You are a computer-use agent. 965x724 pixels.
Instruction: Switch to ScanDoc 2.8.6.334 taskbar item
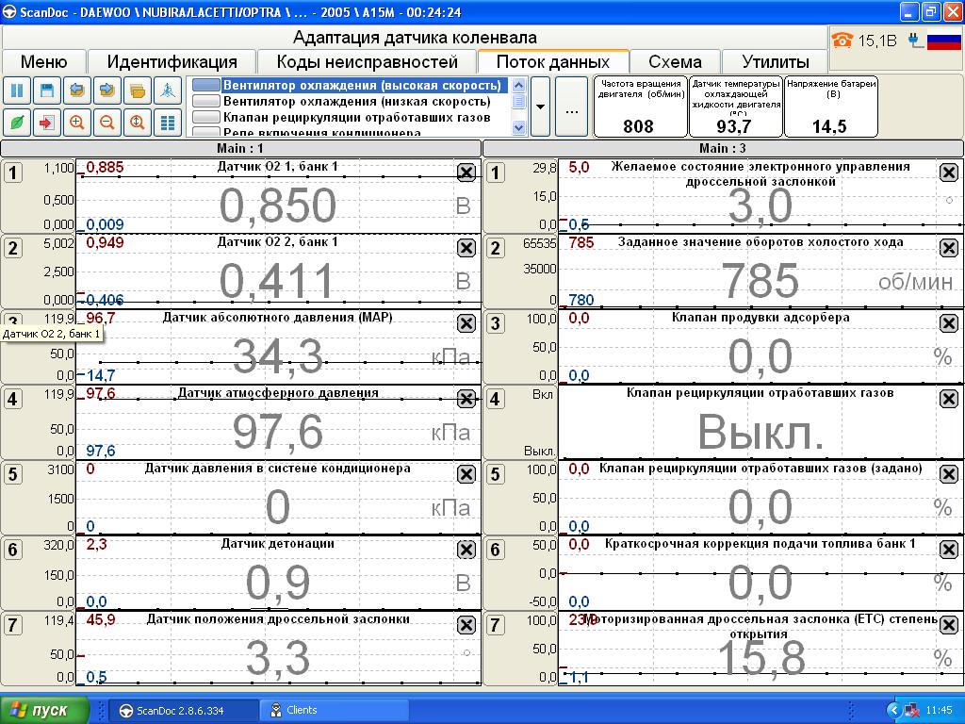(184, 711)
